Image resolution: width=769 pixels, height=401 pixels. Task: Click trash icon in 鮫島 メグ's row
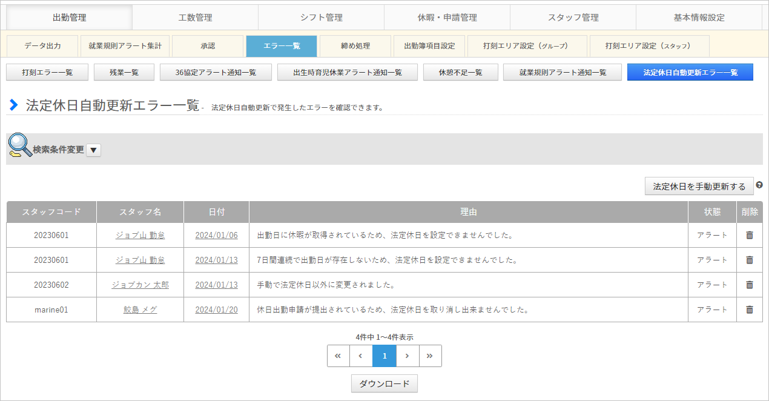pyautogui.click(x=750, y=310)
